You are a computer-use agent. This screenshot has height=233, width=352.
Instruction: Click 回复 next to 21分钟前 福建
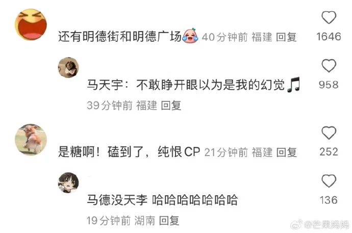[287, 152]
